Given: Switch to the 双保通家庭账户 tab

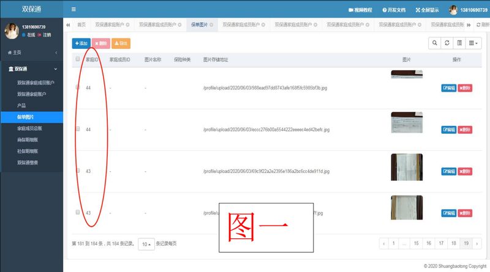Looking at the screenshot, I should pos(112,24).
